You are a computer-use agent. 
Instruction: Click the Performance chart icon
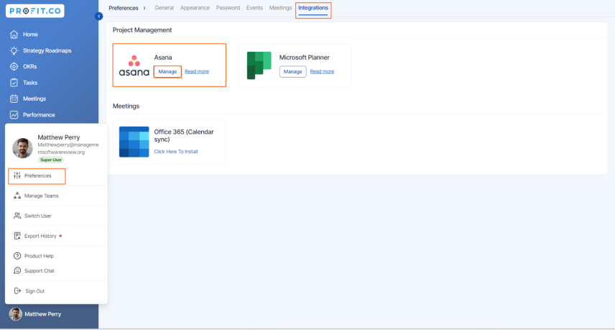point(14,115)
